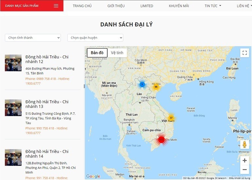The image size is (252, 180).
Task: Zoom in on the map with plus button
Action: 244,161
